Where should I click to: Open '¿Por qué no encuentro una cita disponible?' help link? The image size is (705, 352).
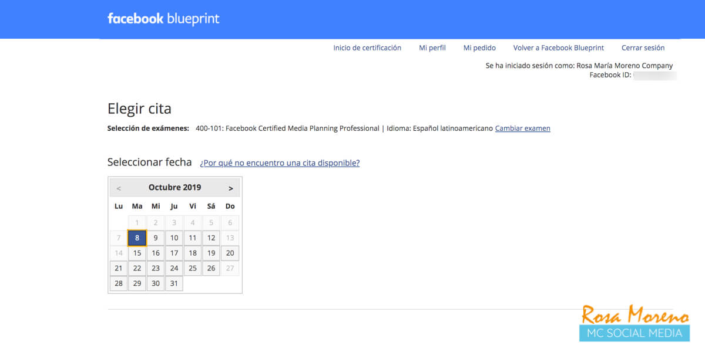pos(280,163)
